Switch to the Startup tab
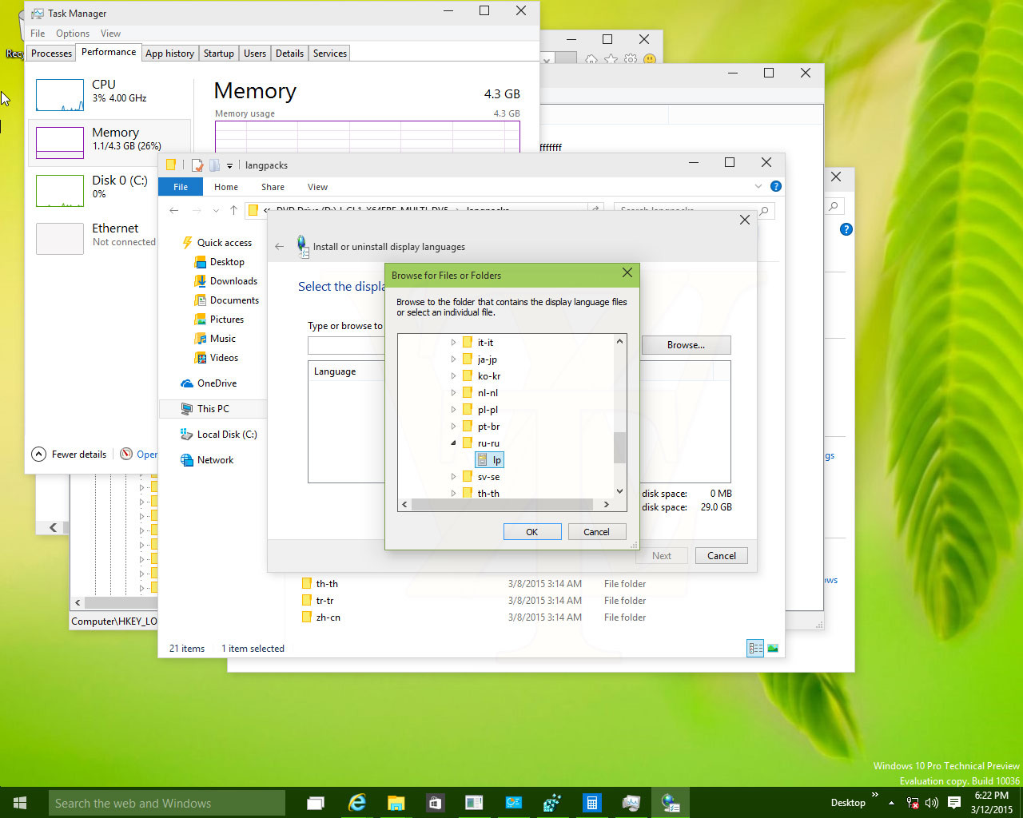 click(218, 54)
